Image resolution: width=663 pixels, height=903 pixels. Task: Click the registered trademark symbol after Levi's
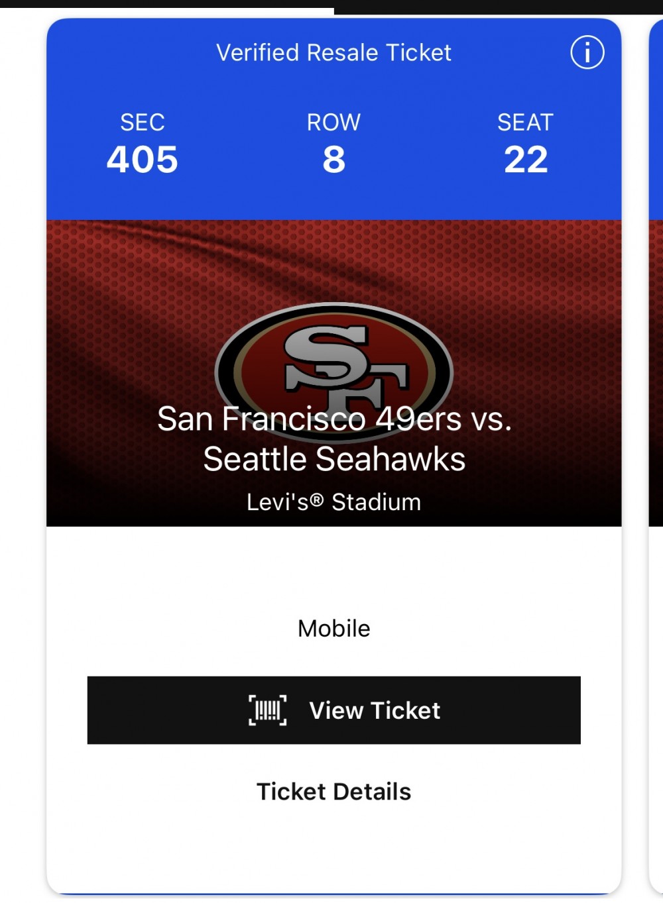316,500
